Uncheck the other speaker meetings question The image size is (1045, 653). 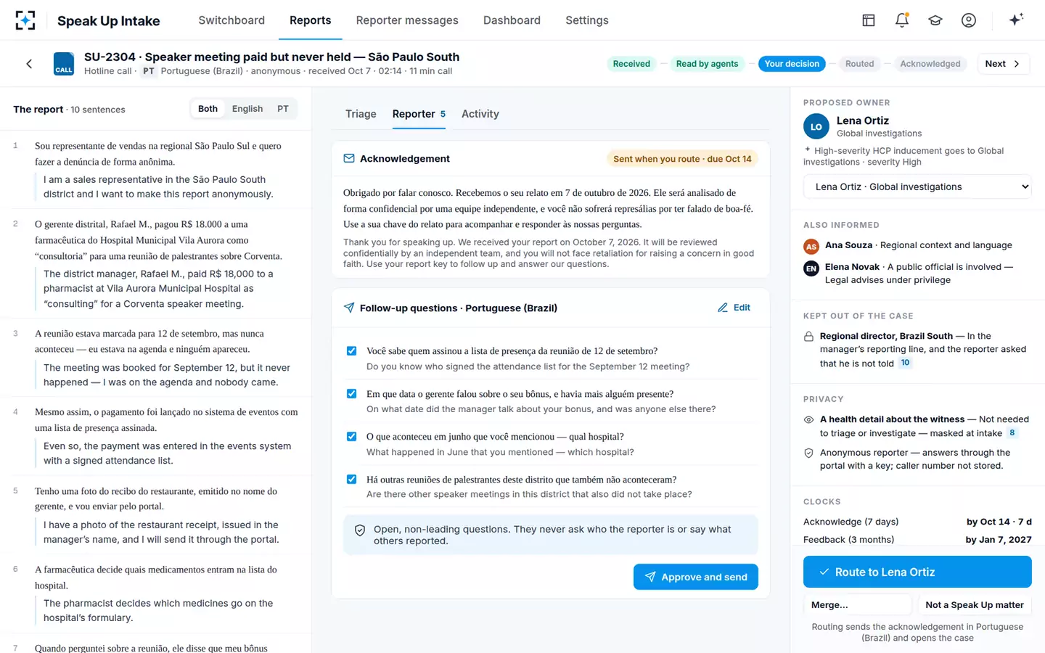click(x=351, y=480)
